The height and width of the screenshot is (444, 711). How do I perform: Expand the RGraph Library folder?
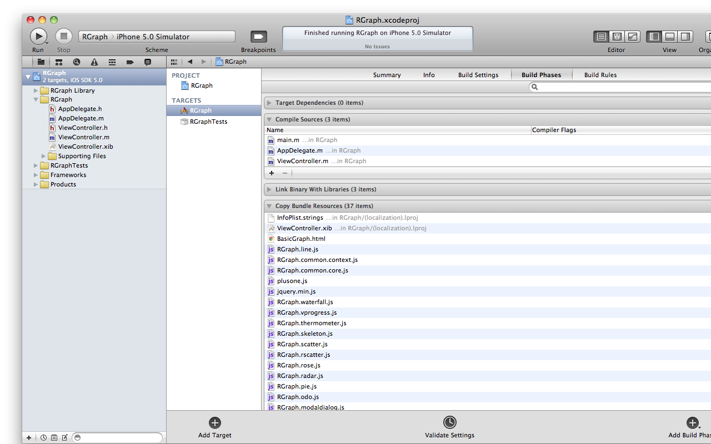pos(36,90)
